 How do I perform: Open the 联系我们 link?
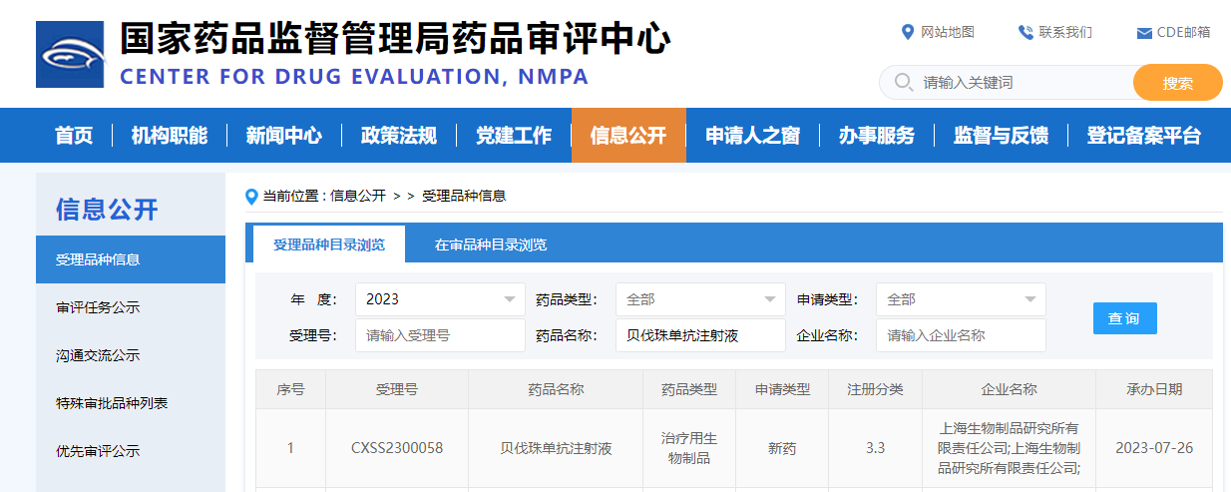pos(1065,32)
